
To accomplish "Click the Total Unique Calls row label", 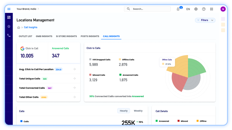I will pyautogui.click(x=30, y=79).
